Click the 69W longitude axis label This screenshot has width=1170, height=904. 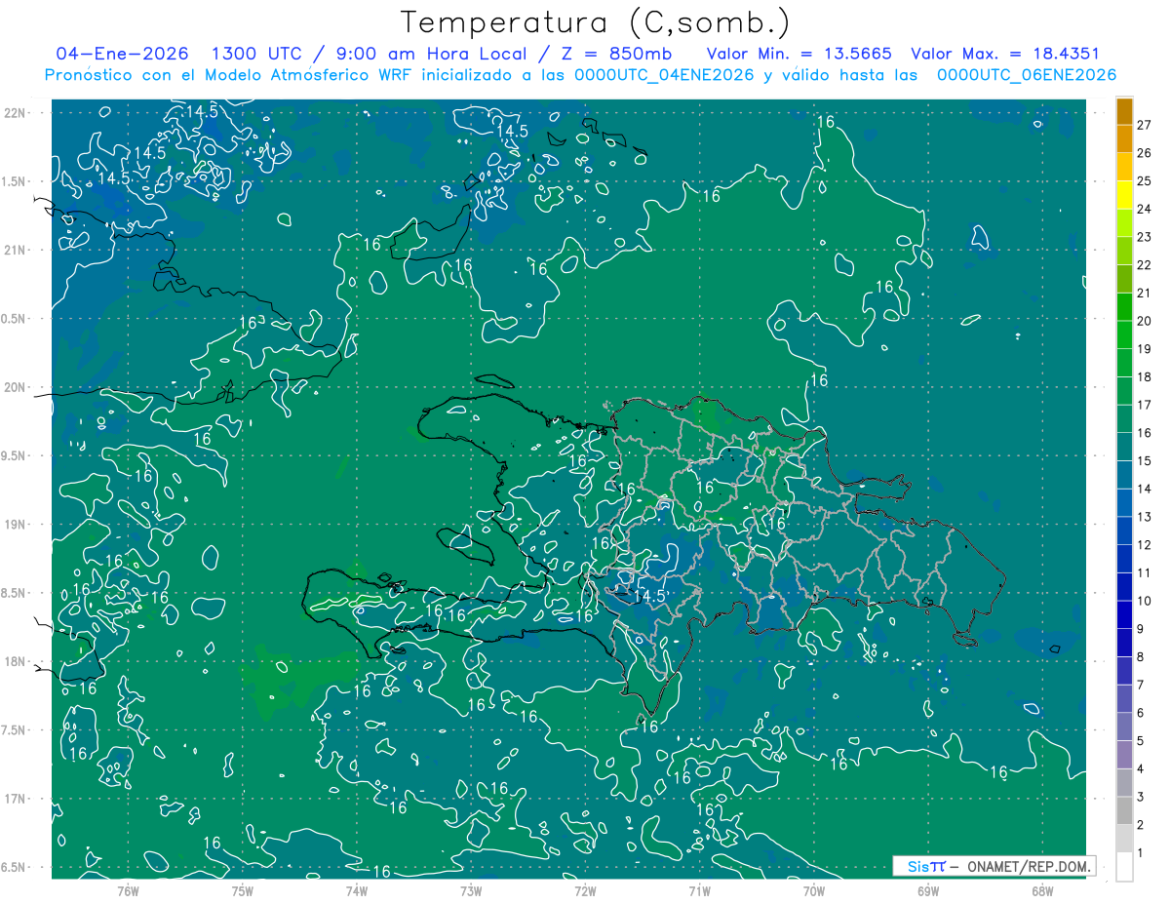pos(928,890)
